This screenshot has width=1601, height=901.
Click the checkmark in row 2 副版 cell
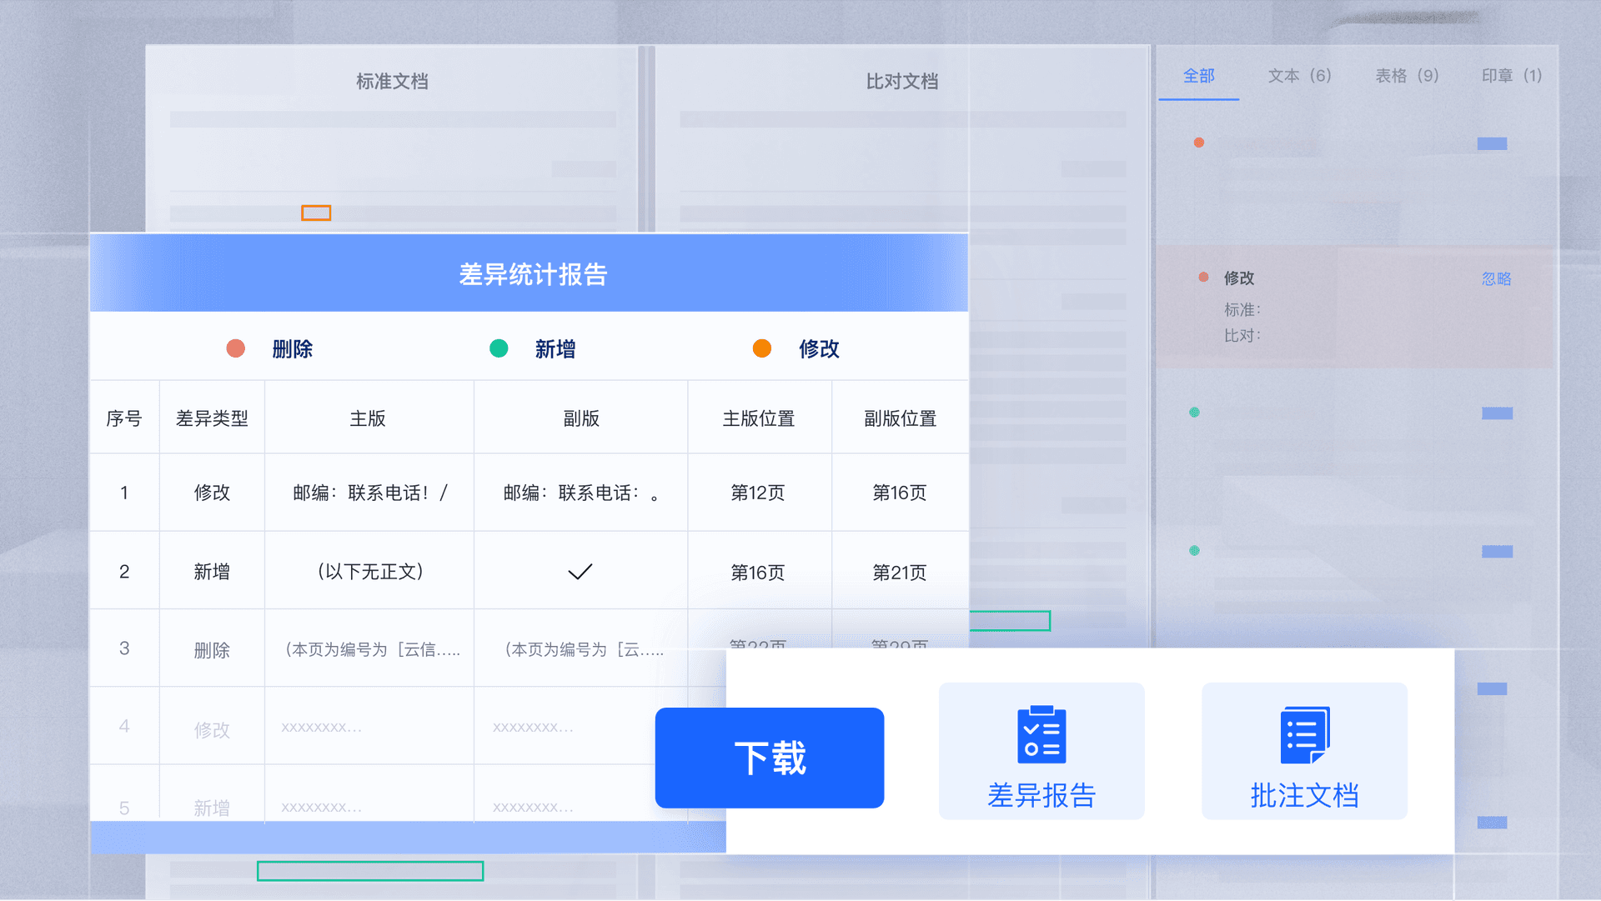pos(580,572)
